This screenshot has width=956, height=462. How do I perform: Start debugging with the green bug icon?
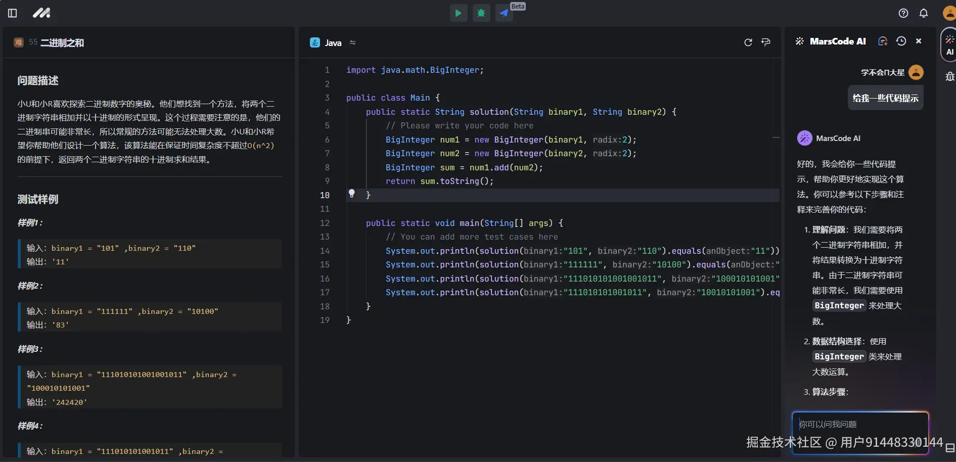point(481,13)
